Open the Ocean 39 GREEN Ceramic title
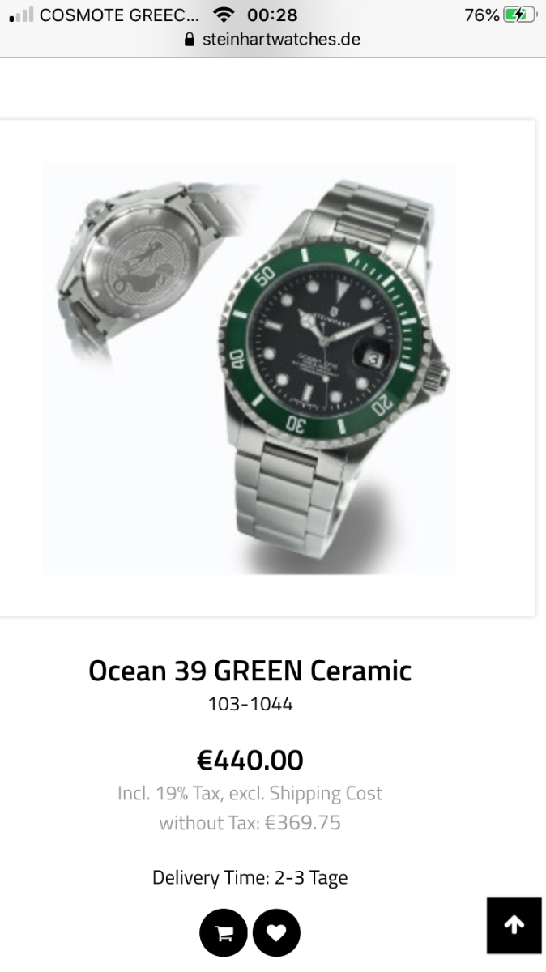Viewport: 546px width, 972px height. click(x=250, y=671)
